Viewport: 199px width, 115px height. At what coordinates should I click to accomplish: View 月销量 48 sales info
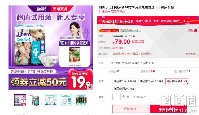114,71
